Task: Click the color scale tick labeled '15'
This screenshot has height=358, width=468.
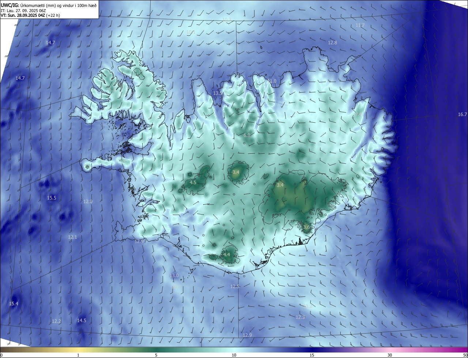Action: point(312,355)
